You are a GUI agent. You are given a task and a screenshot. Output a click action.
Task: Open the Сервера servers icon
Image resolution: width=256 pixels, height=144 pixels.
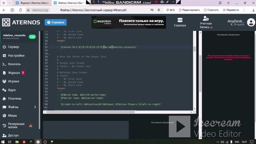click(180, 20)
